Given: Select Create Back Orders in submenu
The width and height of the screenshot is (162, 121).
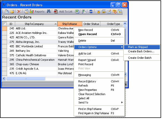Looking at the screenshot, I should point(142,51).
